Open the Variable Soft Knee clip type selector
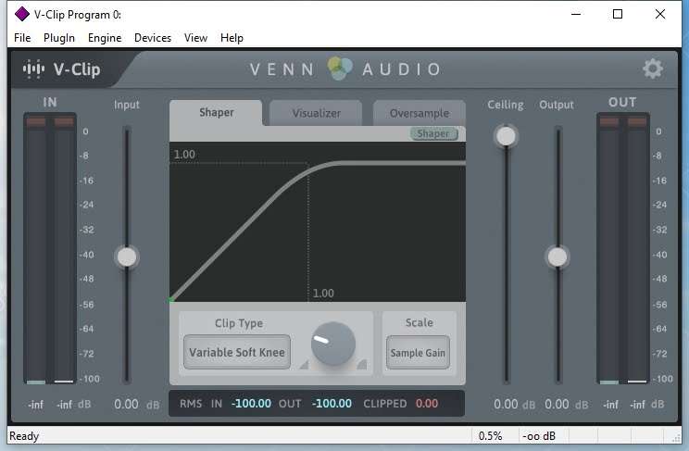Viewport: 689px width, 451px height. (237, 352)
